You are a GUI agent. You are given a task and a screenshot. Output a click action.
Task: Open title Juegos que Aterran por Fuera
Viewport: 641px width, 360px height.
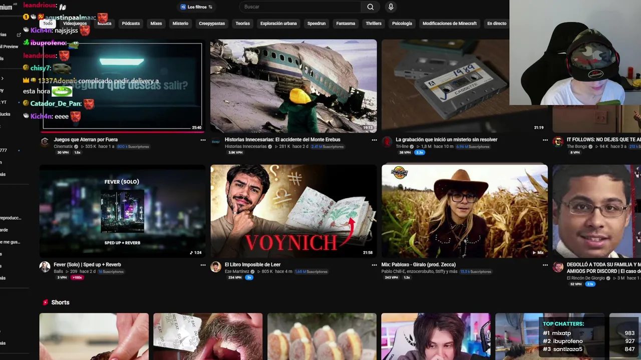coord(86,139)
